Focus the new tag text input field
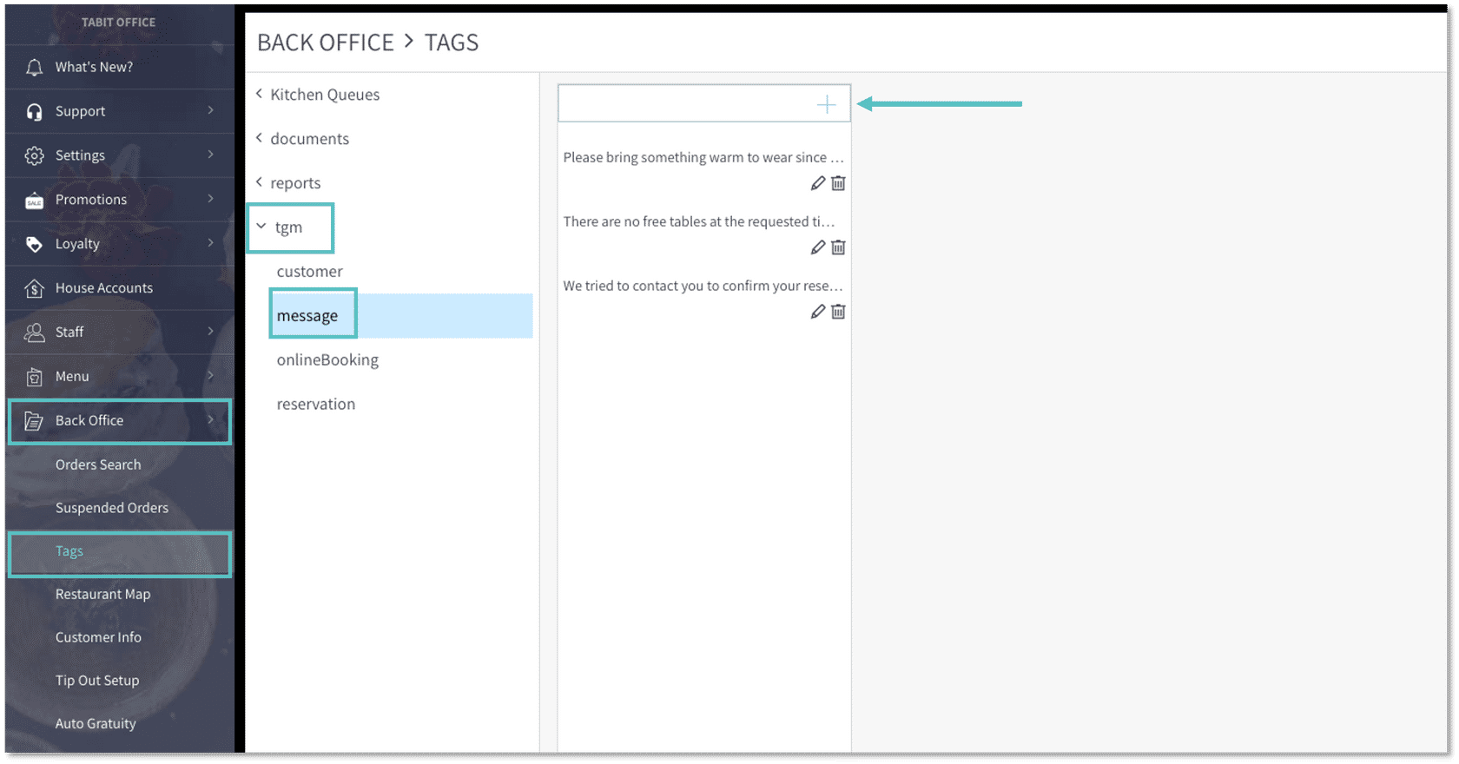Image resolution: width=1459 pixels, height=764 pixels. 686,104
